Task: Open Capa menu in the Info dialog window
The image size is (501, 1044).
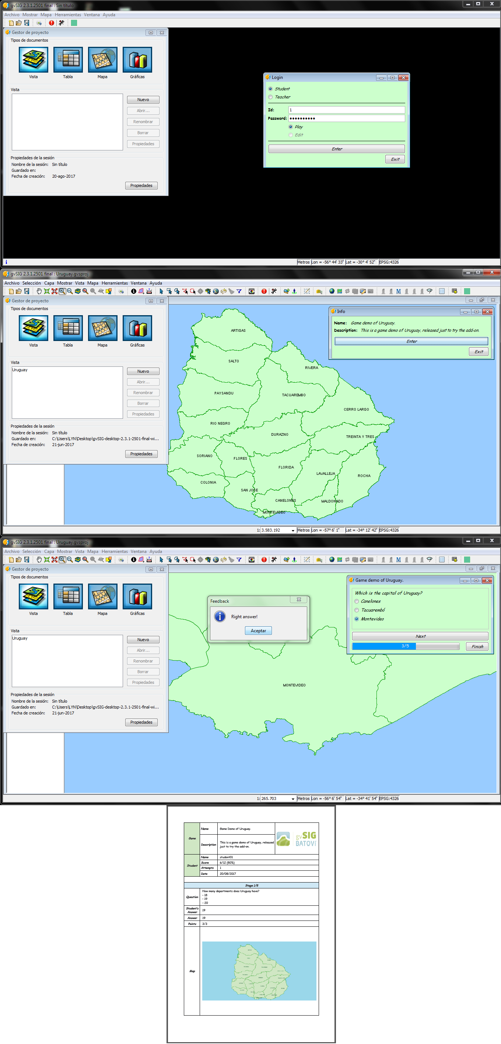Action: coord(49,283)
